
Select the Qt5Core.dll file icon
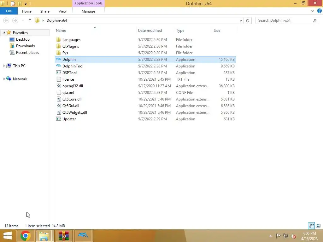(58, 99)
